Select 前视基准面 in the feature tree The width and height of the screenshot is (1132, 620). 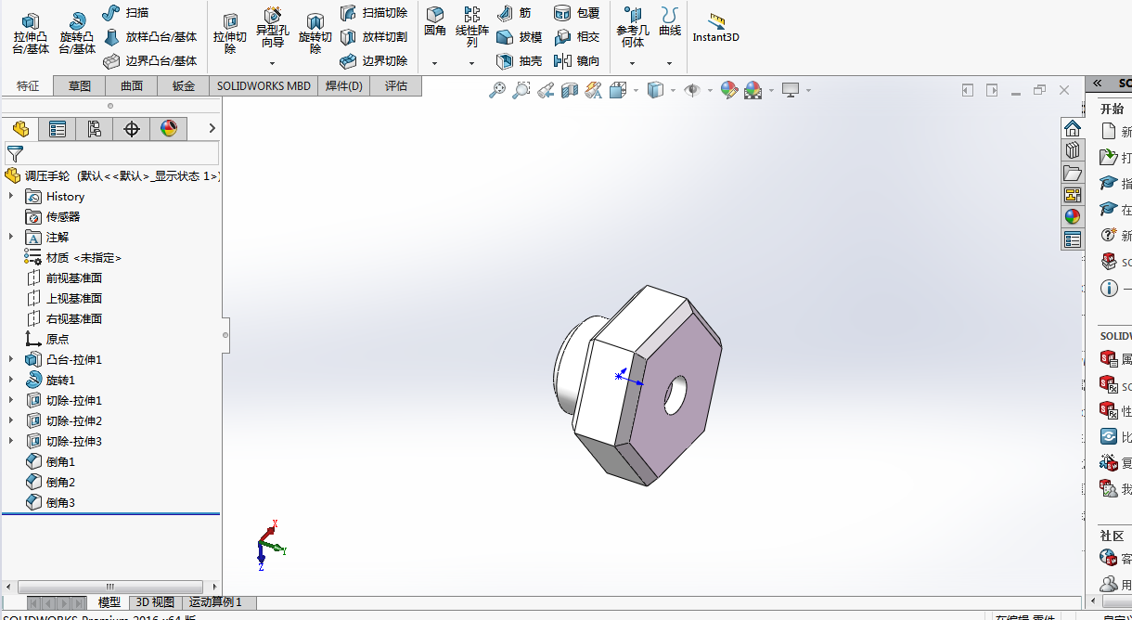[65, 278]
